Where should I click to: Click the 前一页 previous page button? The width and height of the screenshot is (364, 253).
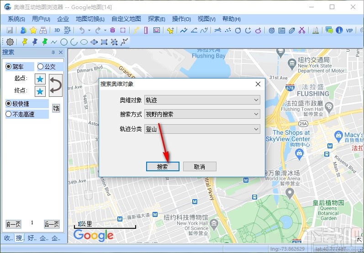pyautogui.click(x=13, y=224)
